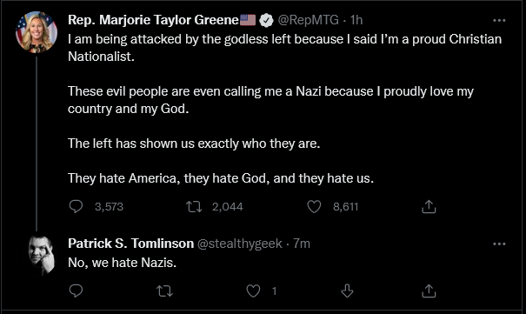
Task: Retweet the 'No, we hate Nazis' reply
Action: pos(164,291)
